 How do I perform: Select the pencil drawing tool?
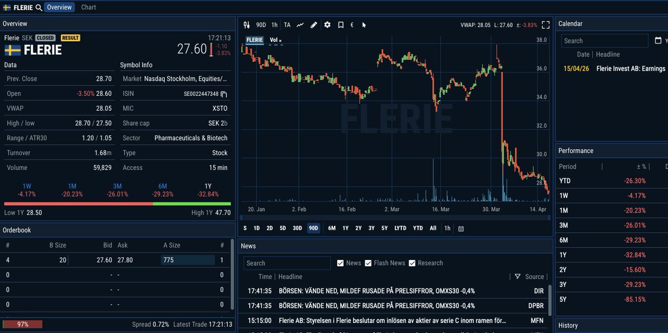[313, 25]
